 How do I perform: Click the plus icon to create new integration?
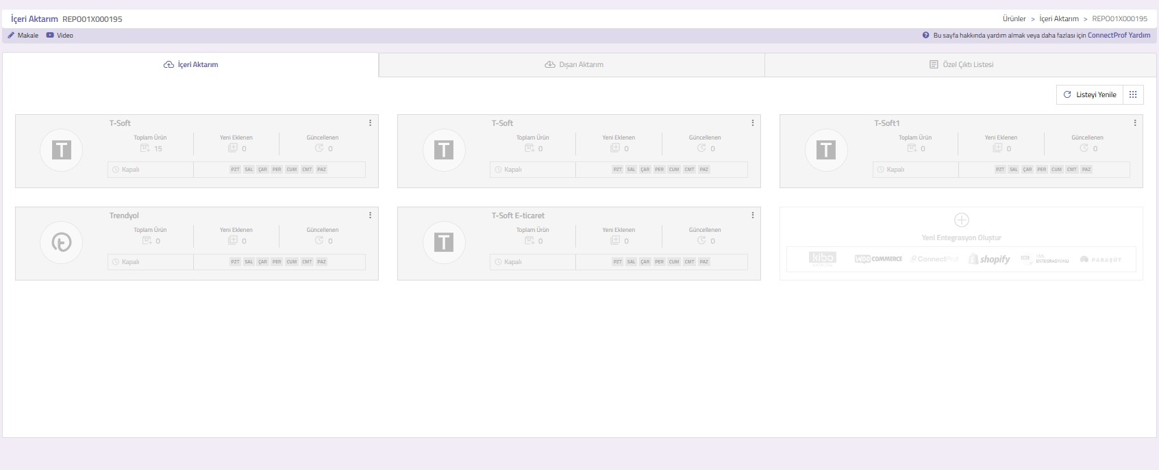coord(961,220)
